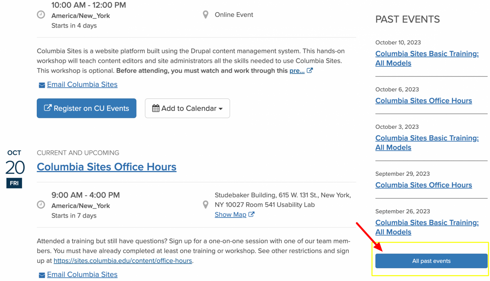This screenshot has width=490, height=281.
Task: Open the Add to Calendar dropdown
Action: pyautogui.click(x=187, y=108)
